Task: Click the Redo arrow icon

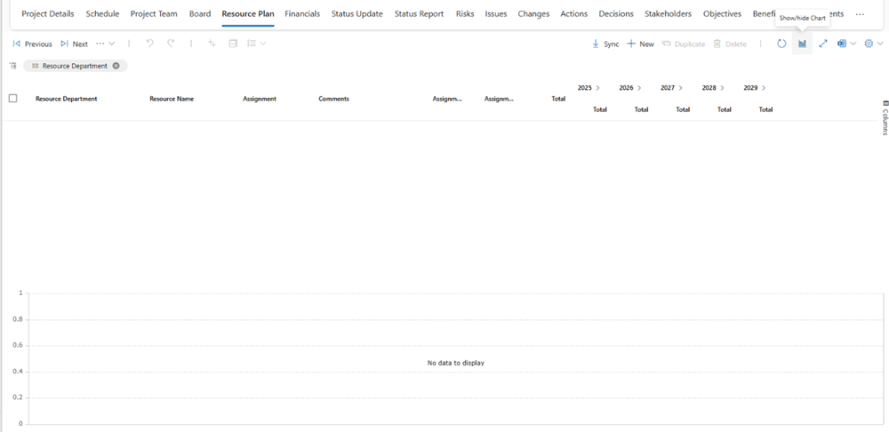Action: [171, 44]
